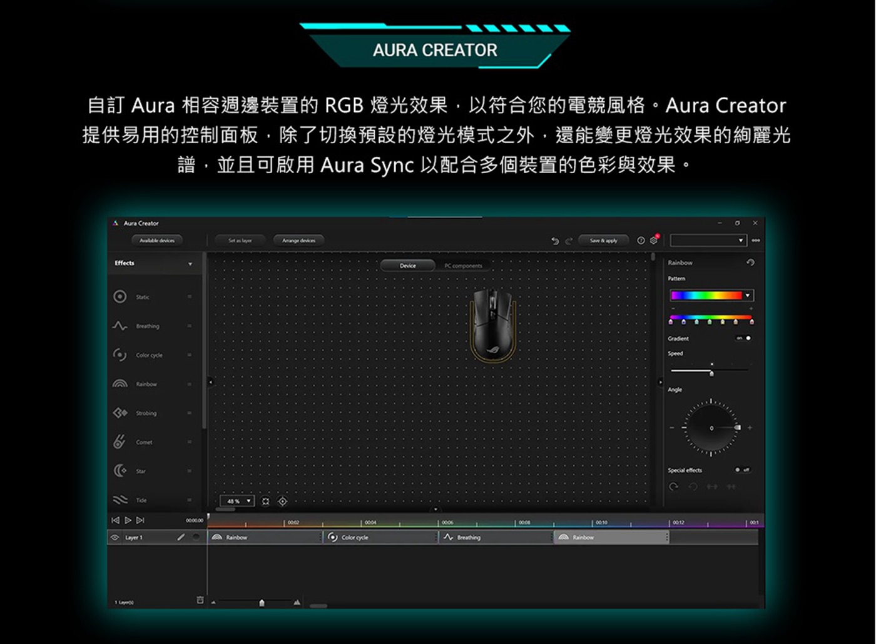Remove a gradient stop with minus
Screen dimensions: 876x644
(x=673, y=309)
